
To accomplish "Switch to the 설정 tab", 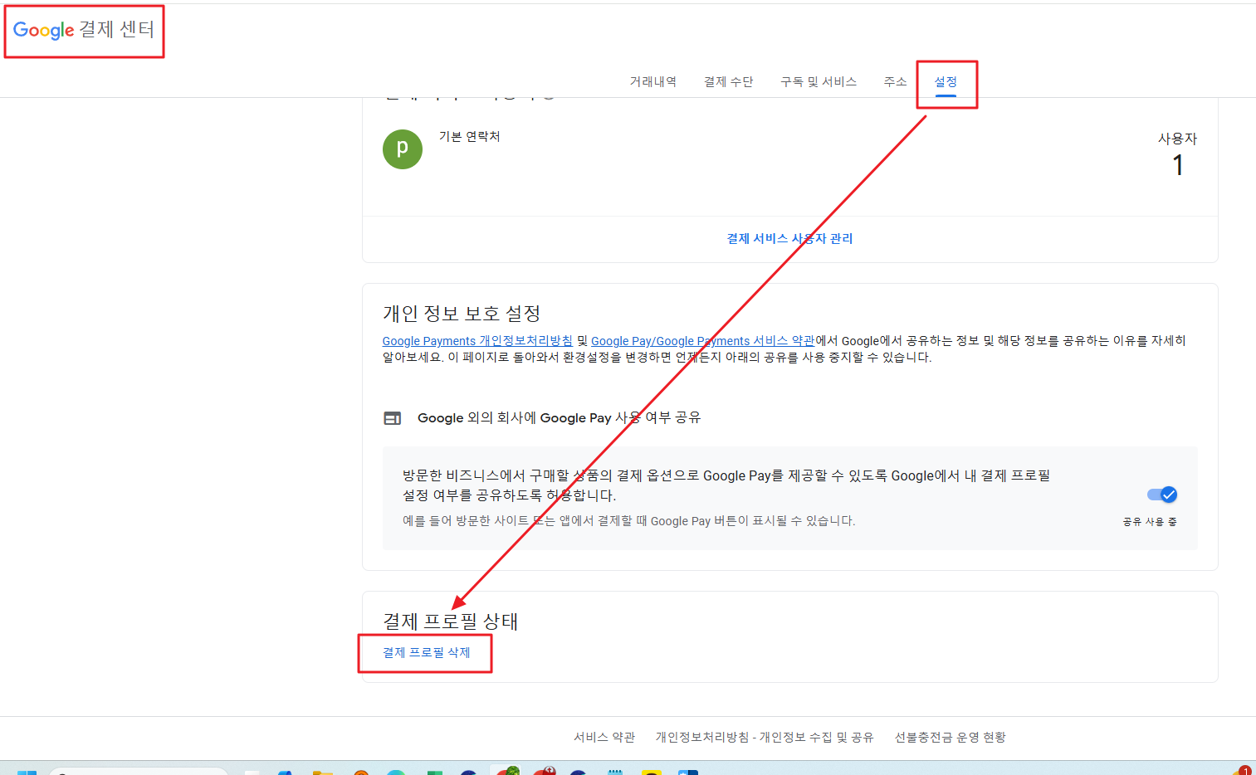I will tap(946, 81).
